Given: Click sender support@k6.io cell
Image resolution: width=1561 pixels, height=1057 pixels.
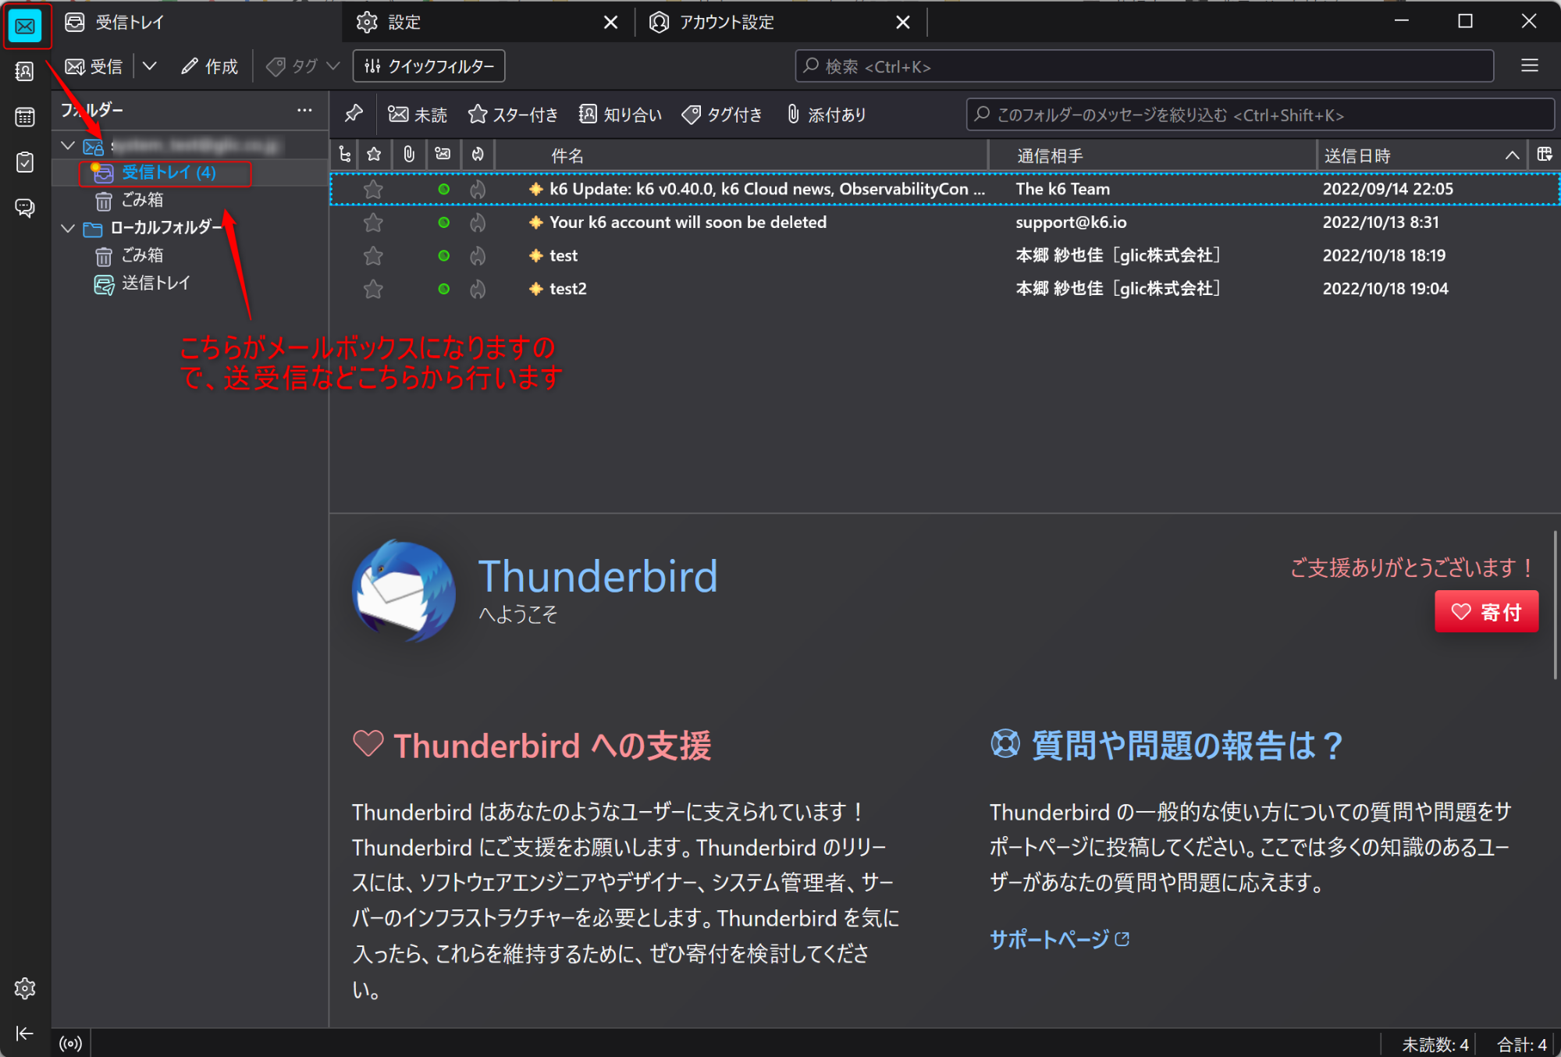Looking at the screenshot, I should [x=1071, y=222].
